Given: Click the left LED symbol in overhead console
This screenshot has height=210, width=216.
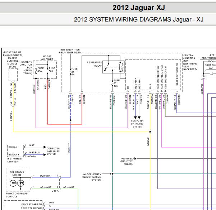Looking at the screenshot, I should (13, 183).
